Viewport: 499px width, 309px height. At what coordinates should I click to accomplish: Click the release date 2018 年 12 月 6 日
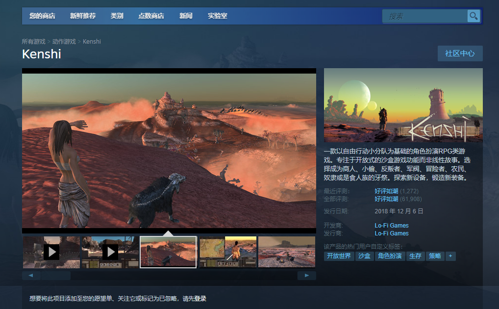(399, 211)
